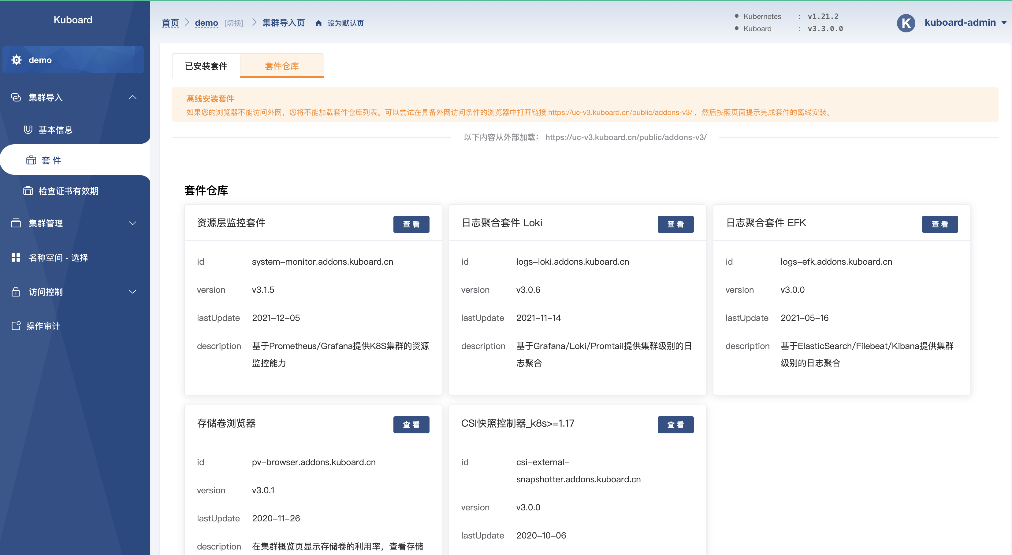Click the 套件仓库 section heading

pos(206,190)
